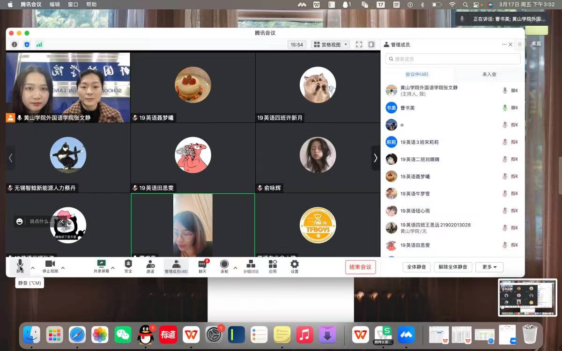This screenshot has width=562, height=351.
Task: Expand the arrow next to Share Screen
Action: click(113, 268)
